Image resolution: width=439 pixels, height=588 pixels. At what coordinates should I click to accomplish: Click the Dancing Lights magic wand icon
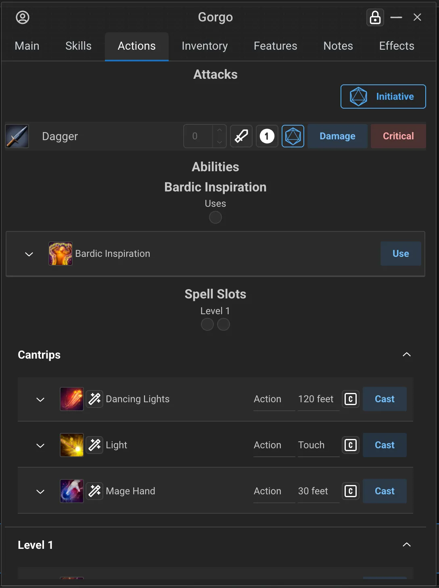pyautogui.click(x=94, y=399)
